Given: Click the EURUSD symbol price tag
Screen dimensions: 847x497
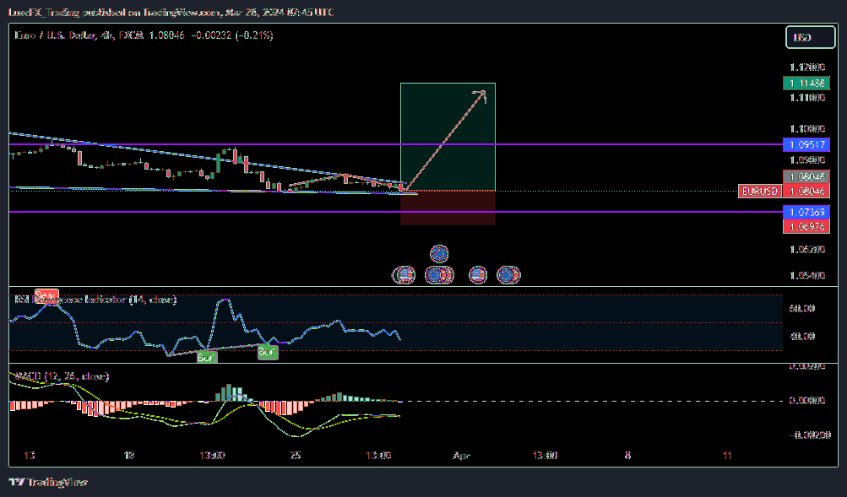Looking at the screenshot, I should click(760, 191).
